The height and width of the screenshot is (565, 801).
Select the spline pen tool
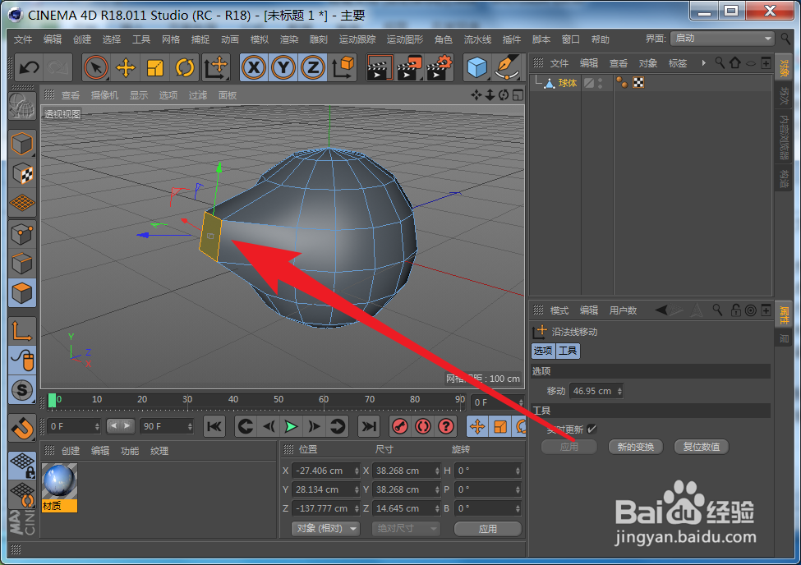click(507, 67)
